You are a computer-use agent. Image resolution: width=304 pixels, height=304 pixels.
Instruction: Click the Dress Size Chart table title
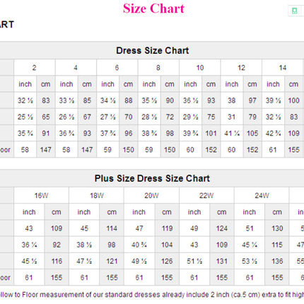click(153, 50)
